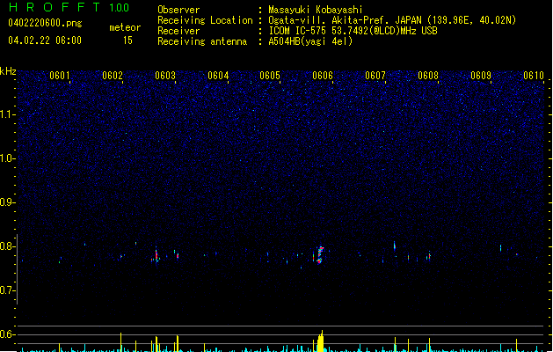Click the meteor count value 15

pyautogui.click(x=127, y=40)
